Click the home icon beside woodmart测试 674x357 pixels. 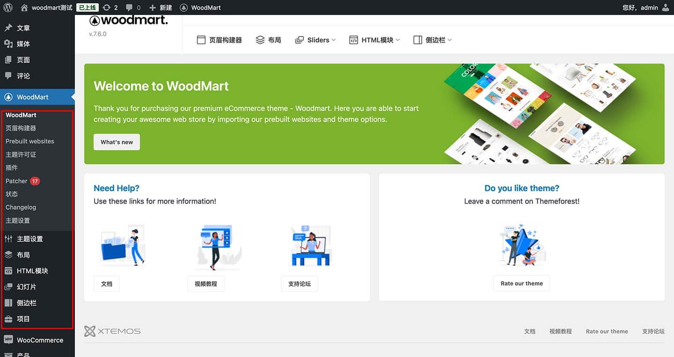[x=24, y=7]
